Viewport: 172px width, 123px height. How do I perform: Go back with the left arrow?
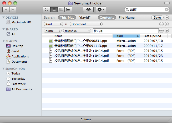point(6,9)
